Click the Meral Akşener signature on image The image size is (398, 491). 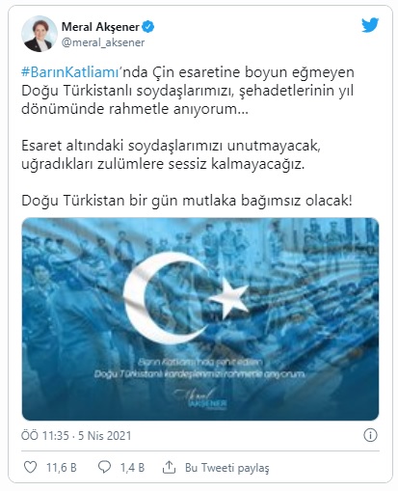(x=201, y=399)
